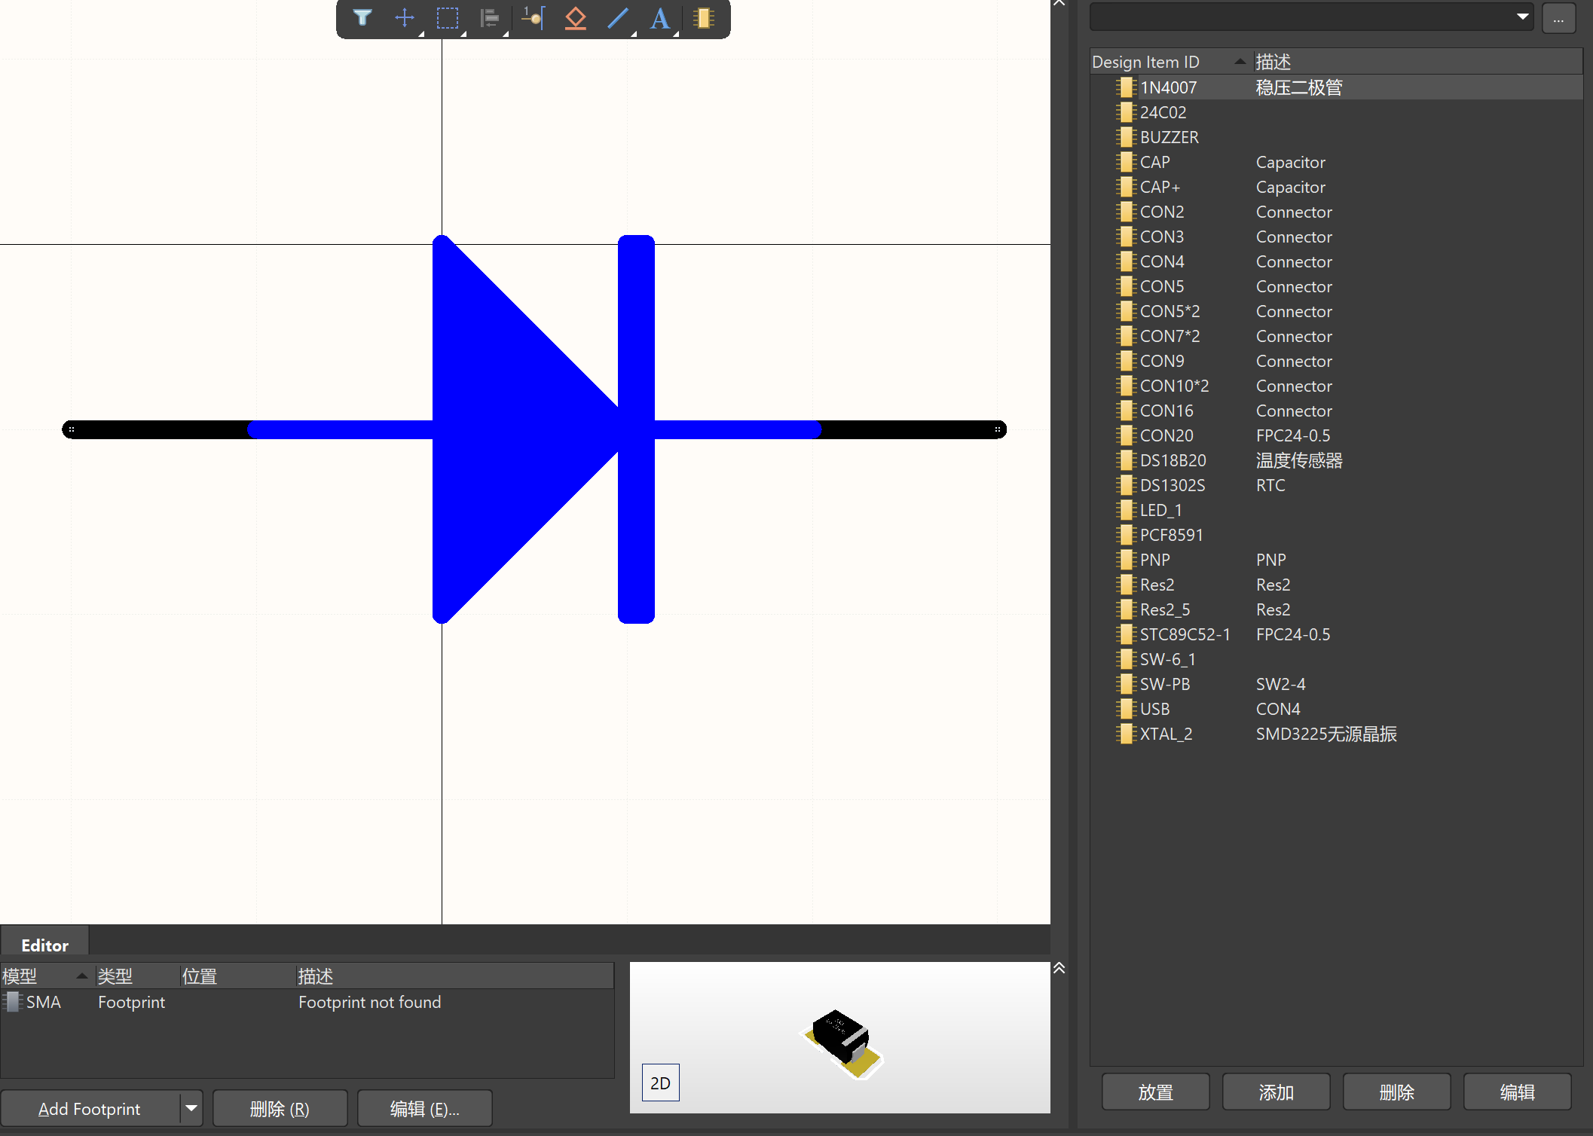Select the place line tool
The image size is (1593, 1136).
click(x=618, y=18)
